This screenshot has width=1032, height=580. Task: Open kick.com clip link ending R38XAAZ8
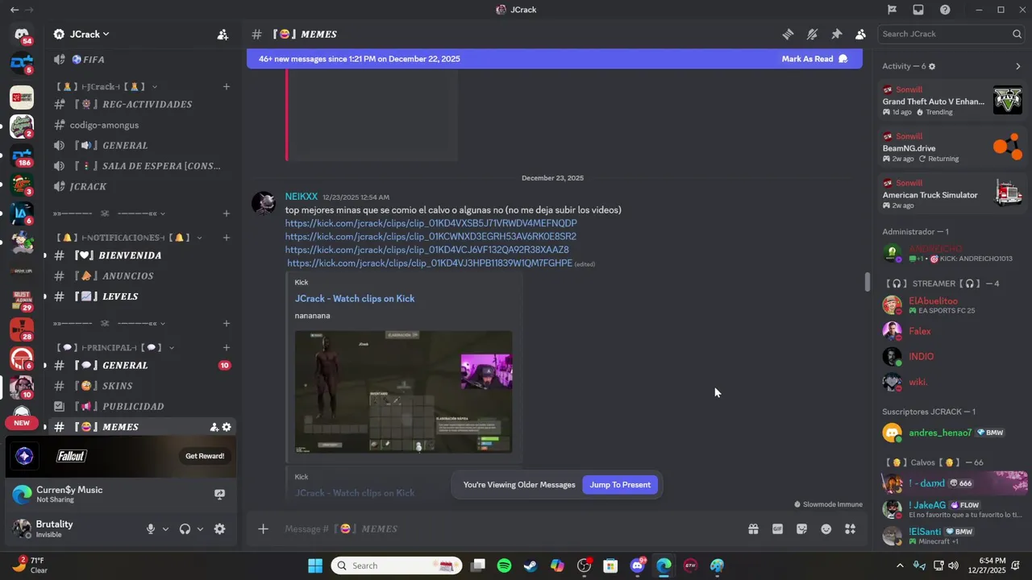pyautogui.click(x=427, y=250)
